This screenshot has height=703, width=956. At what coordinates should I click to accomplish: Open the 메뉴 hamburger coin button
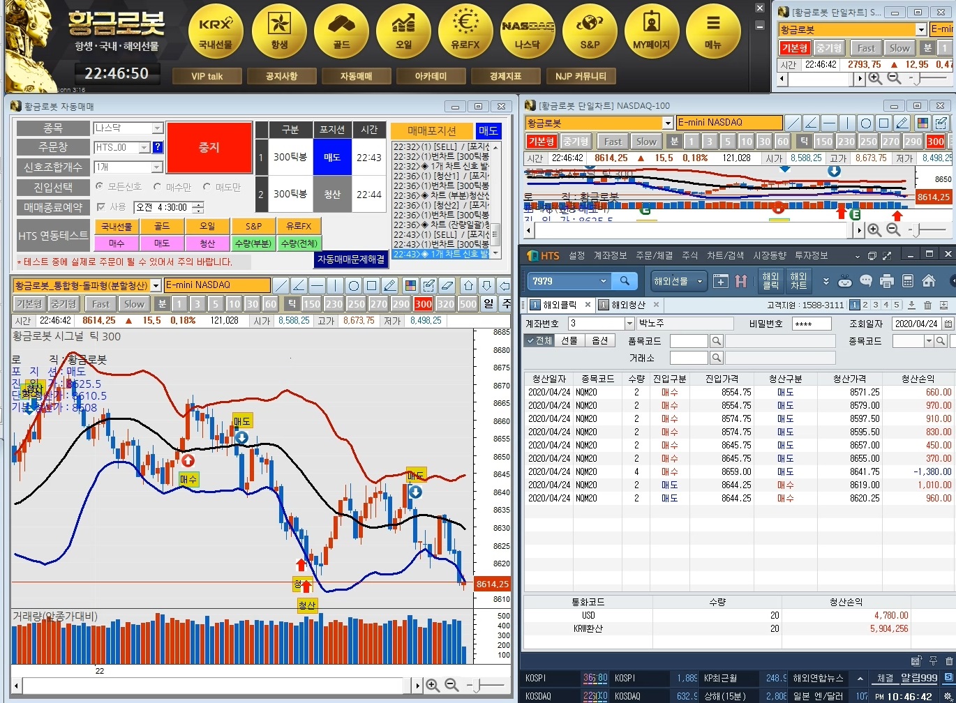click(713, 31)
